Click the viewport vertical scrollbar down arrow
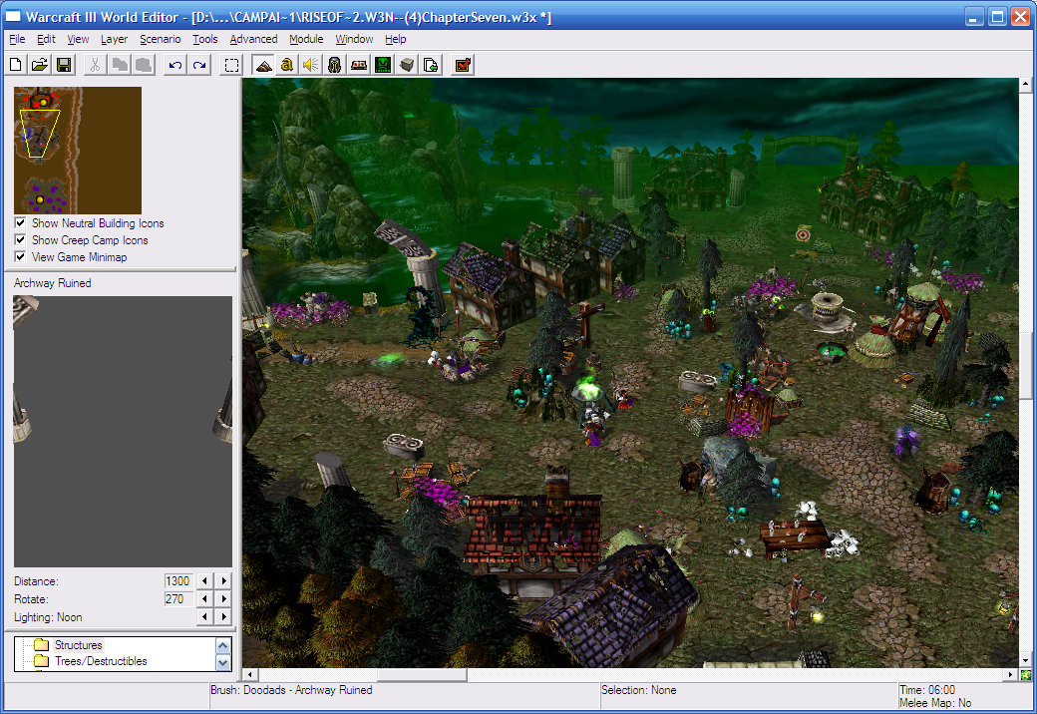1037x714 pixels. click(1025, 660)
